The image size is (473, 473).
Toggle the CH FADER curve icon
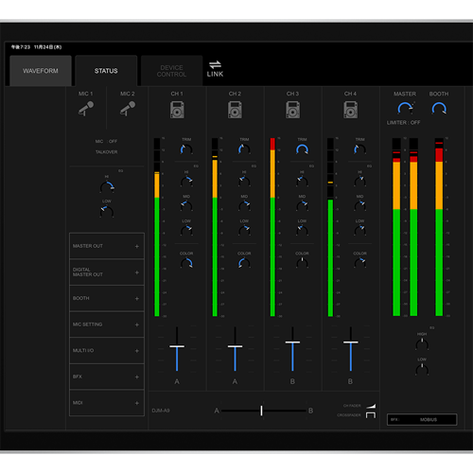pyautogui.click(x=371, y=406)
